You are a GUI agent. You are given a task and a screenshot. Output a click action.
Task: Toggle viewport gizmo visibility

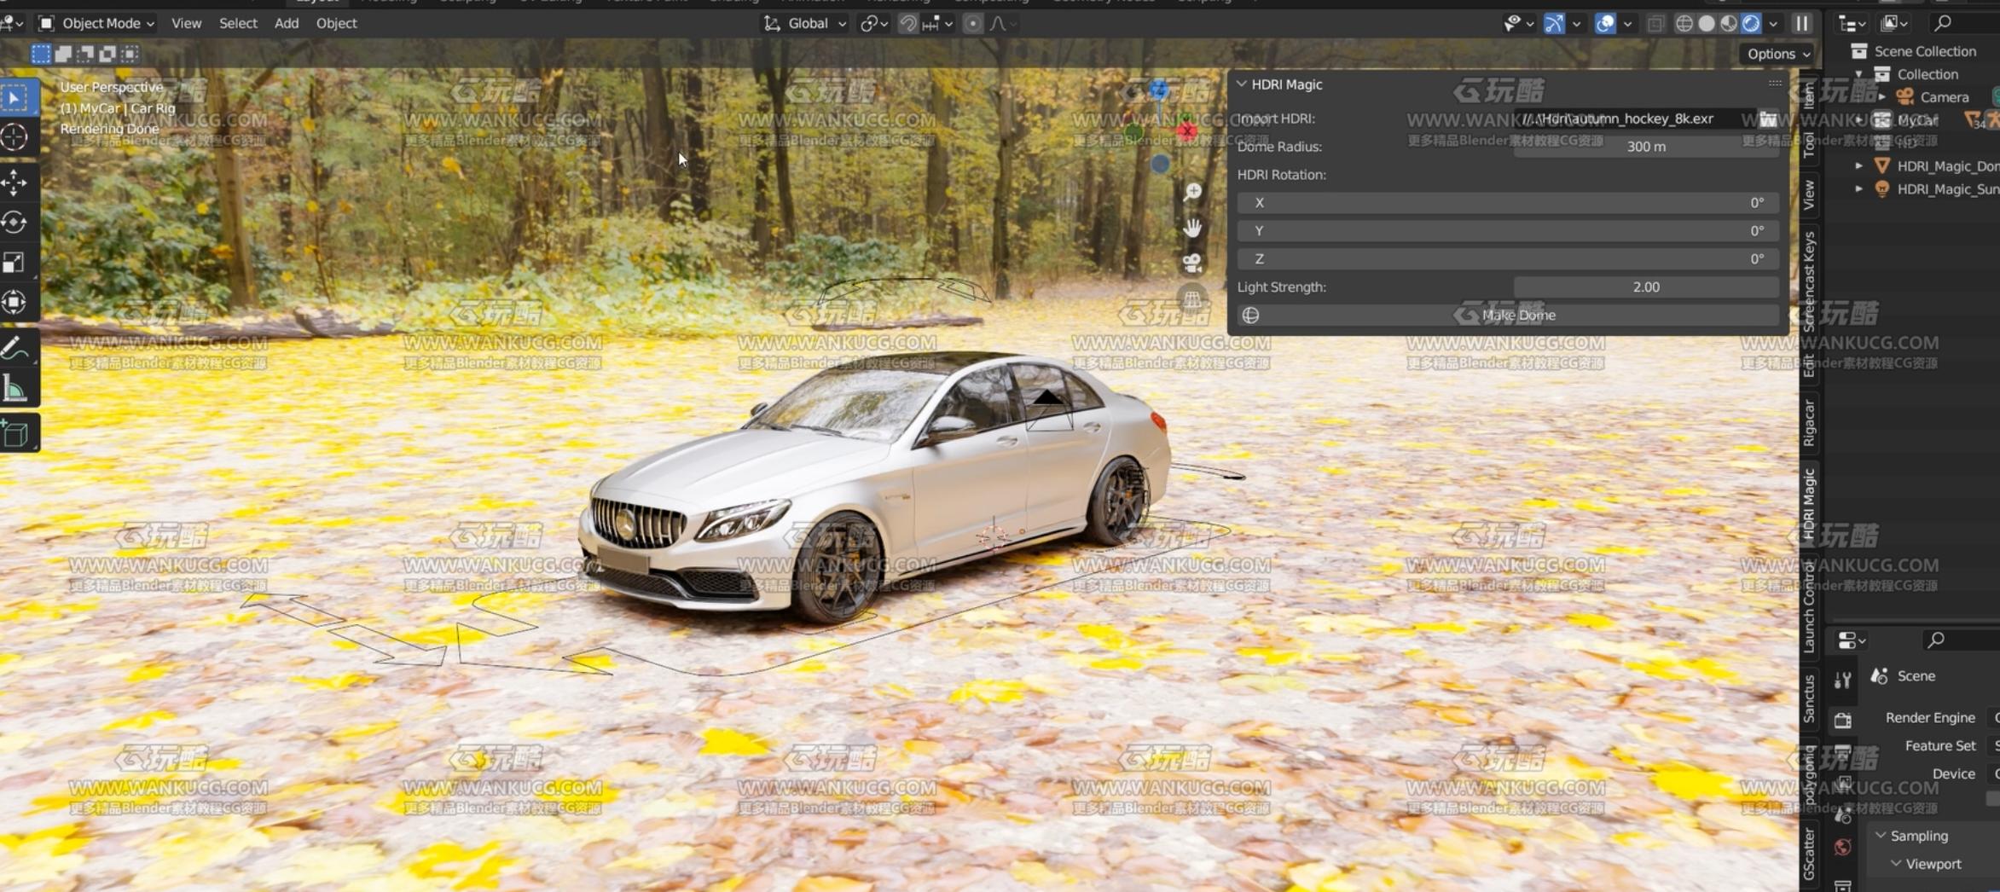(x=1555, y=24)
